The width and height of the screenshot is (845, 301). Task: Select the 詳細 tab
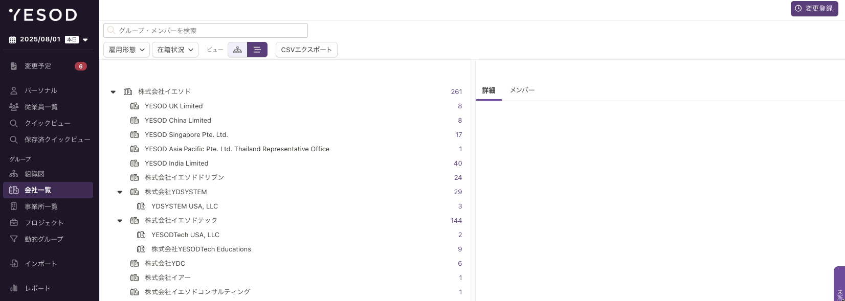(x=489, y=90)
